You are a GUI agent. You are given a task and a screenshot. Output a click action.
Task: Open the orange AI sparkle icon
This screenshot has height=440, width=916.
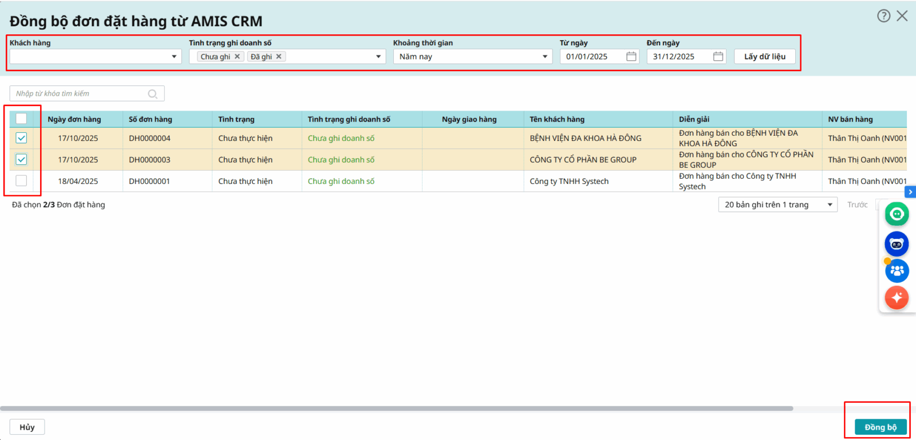(x=897, y=297)
